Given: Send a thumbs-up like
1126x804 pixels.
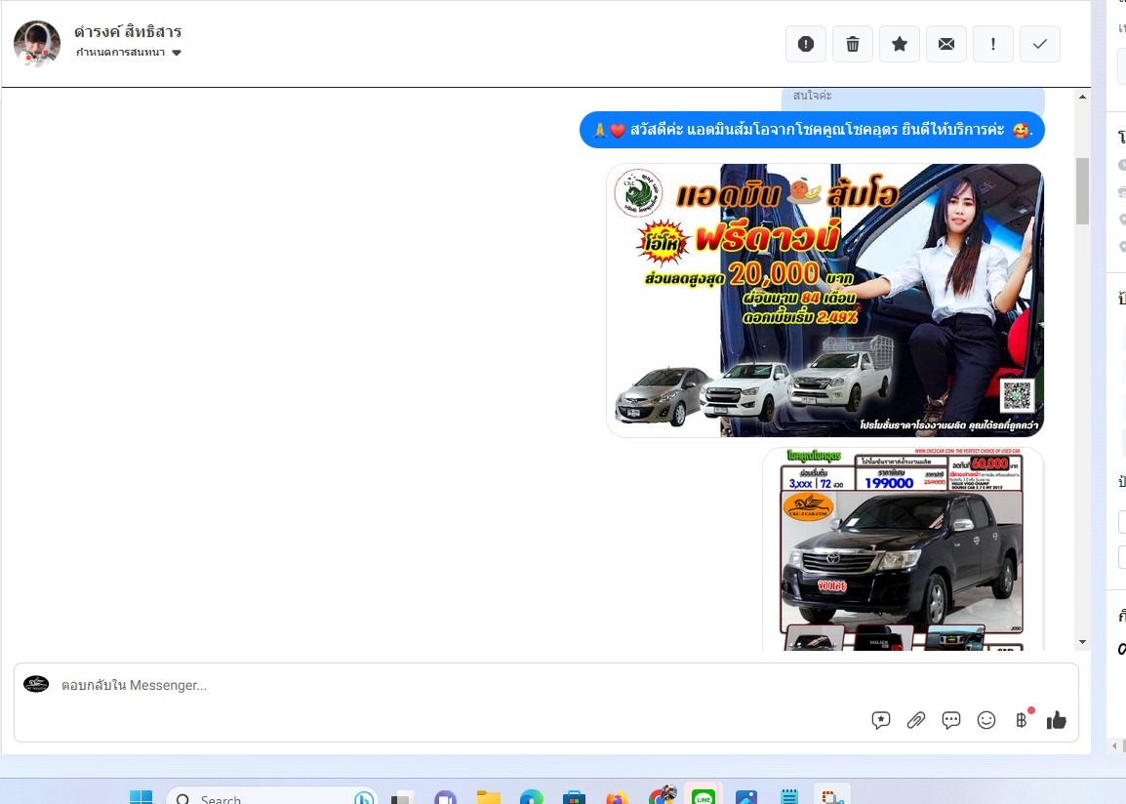Looking at the screenshot, I should coord(1056,720).
